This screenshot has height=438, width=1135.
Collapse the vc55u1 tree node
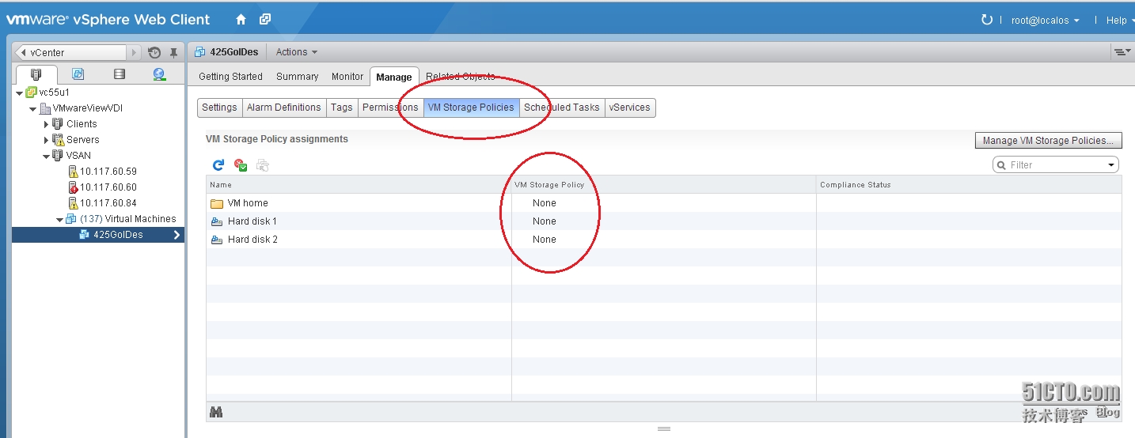20,93
